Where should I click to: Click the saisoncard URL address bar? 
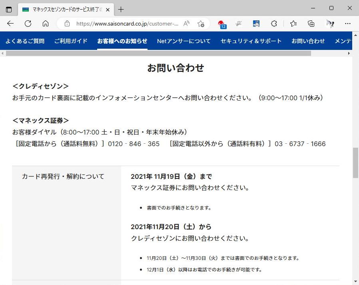tap(127, 24)
